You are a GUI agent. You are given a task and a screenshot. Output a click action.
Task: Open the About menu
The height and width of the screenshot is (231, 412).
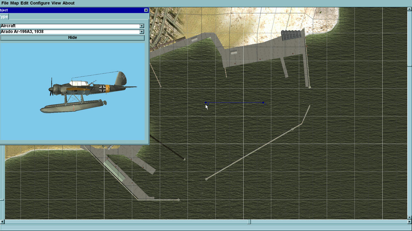pos(69,3)
